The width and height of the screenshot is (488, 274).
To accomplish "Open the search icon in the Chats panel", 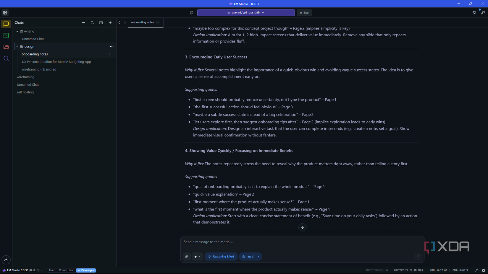I will [92, 22].
